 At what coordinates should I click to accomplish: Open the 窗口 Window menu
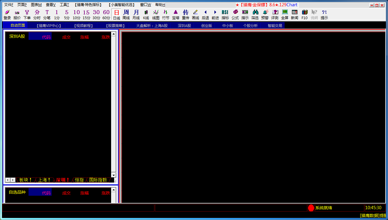tap(146, 5)
